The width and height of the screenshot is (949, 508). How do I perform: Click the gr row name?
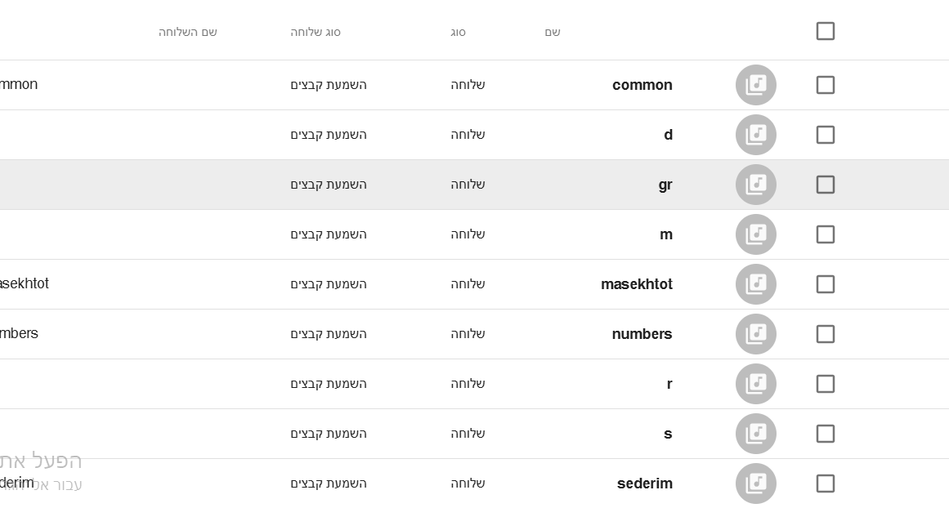[x=665, y=185]
